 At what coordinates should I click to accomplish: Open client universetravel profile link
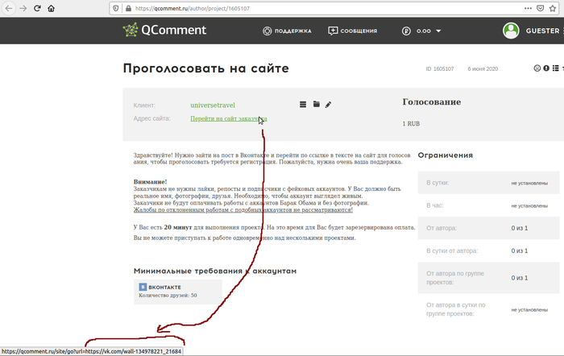click(x=213, y=105)
